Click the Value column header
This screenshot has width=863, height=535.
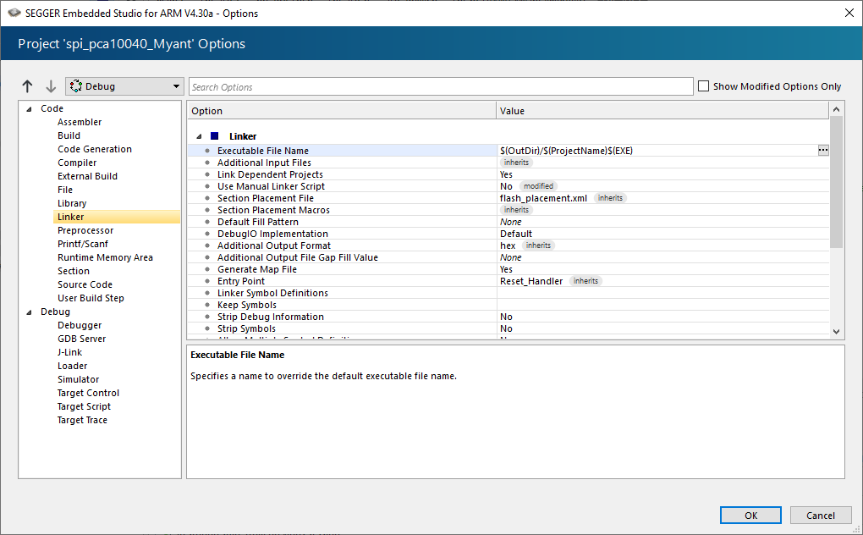pyautogui.click(x=662, y=111)
